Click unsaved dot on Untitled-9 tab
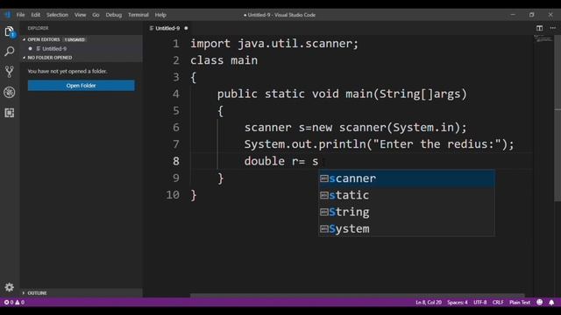The width and height of the screenshot is (561, 315). (186, 28)
